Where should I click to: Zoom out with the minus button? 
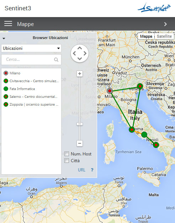80,143
